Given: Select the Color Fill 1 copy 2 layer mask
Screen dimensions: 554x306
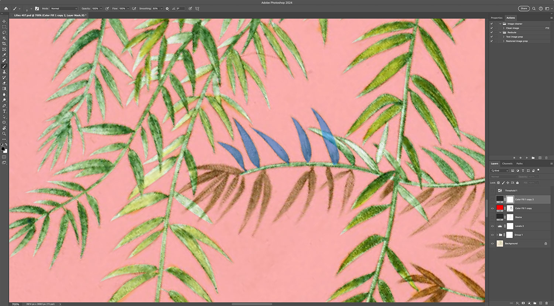Looking at the screenshot, I should (510, 200).
